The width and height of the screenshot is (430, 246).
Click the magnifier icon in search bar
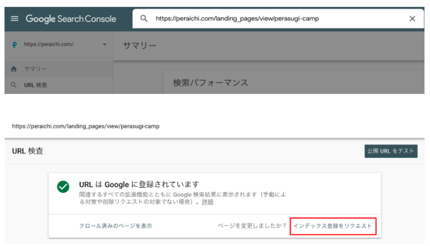[x=144, y=19]
